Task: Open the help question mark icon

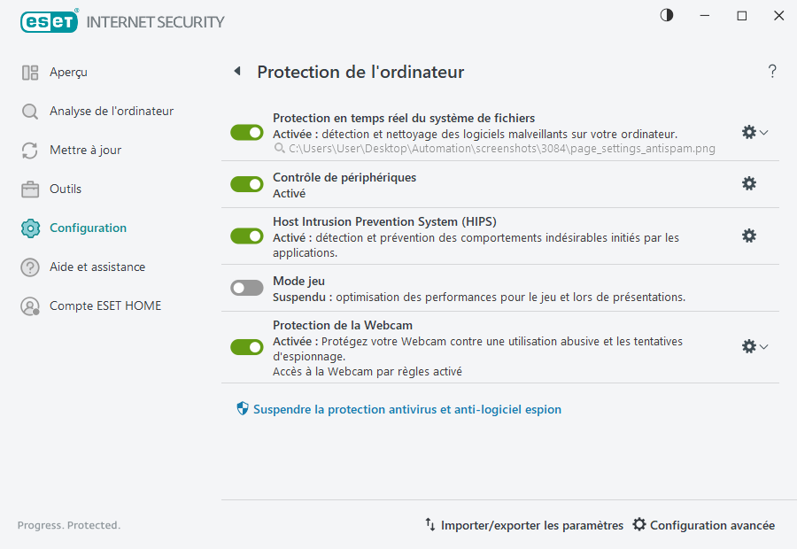Action: (x=771, y=71)
